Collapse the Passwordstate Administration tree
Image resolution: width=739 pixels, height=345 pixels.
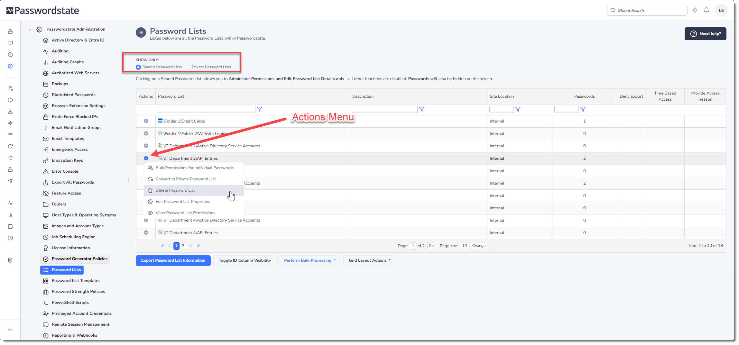(30, 29)
